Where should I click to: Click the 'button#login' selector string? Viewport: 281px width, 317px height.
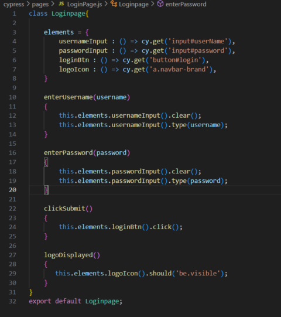[x=176, y=60]
